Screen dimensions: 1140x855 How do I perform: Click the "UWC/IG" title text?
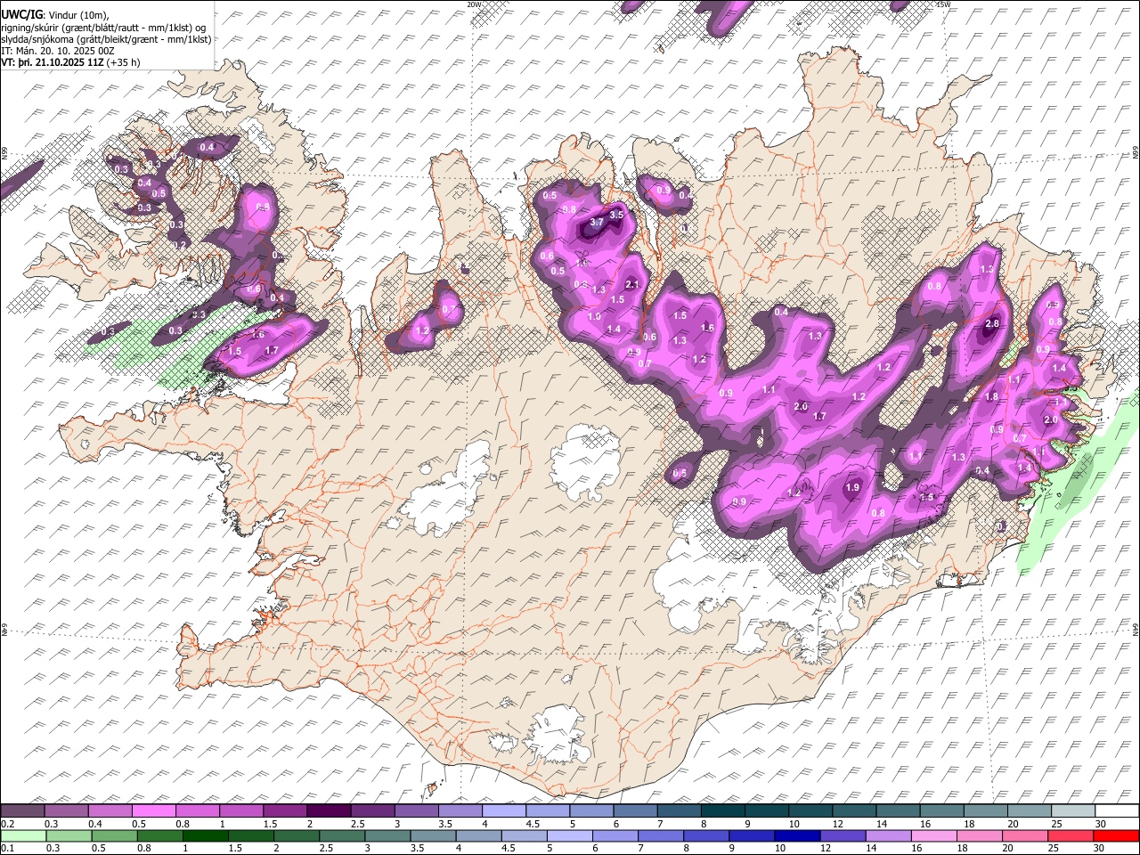[x=20, y=14]
